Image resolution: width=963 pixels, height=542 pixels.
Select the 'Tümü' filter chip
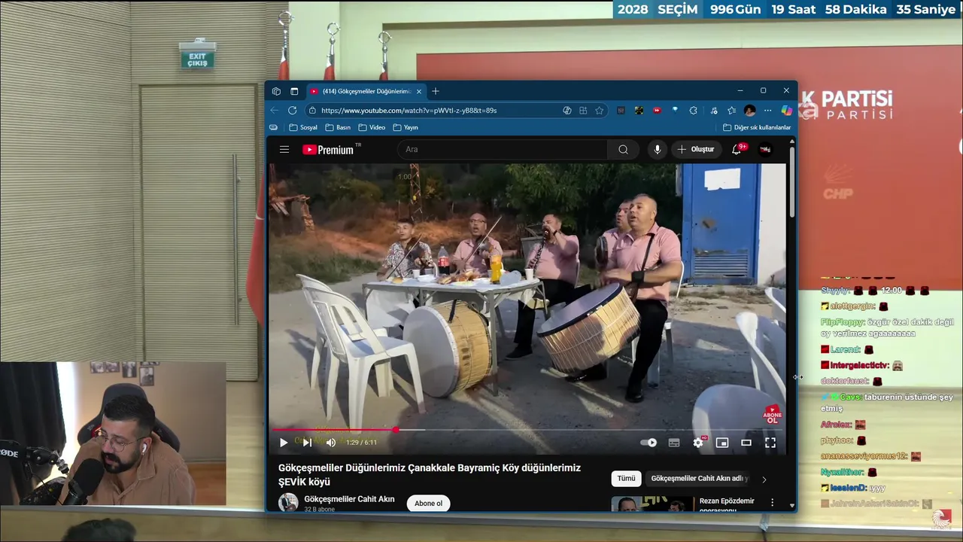626,478
